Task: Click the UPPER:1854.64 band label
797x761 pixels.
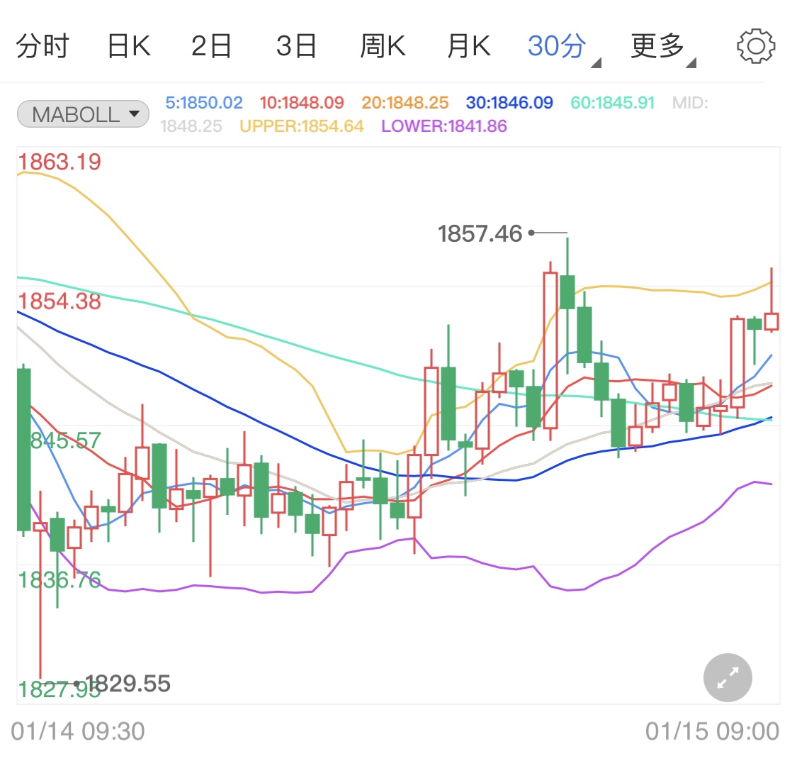Action: 301,126
